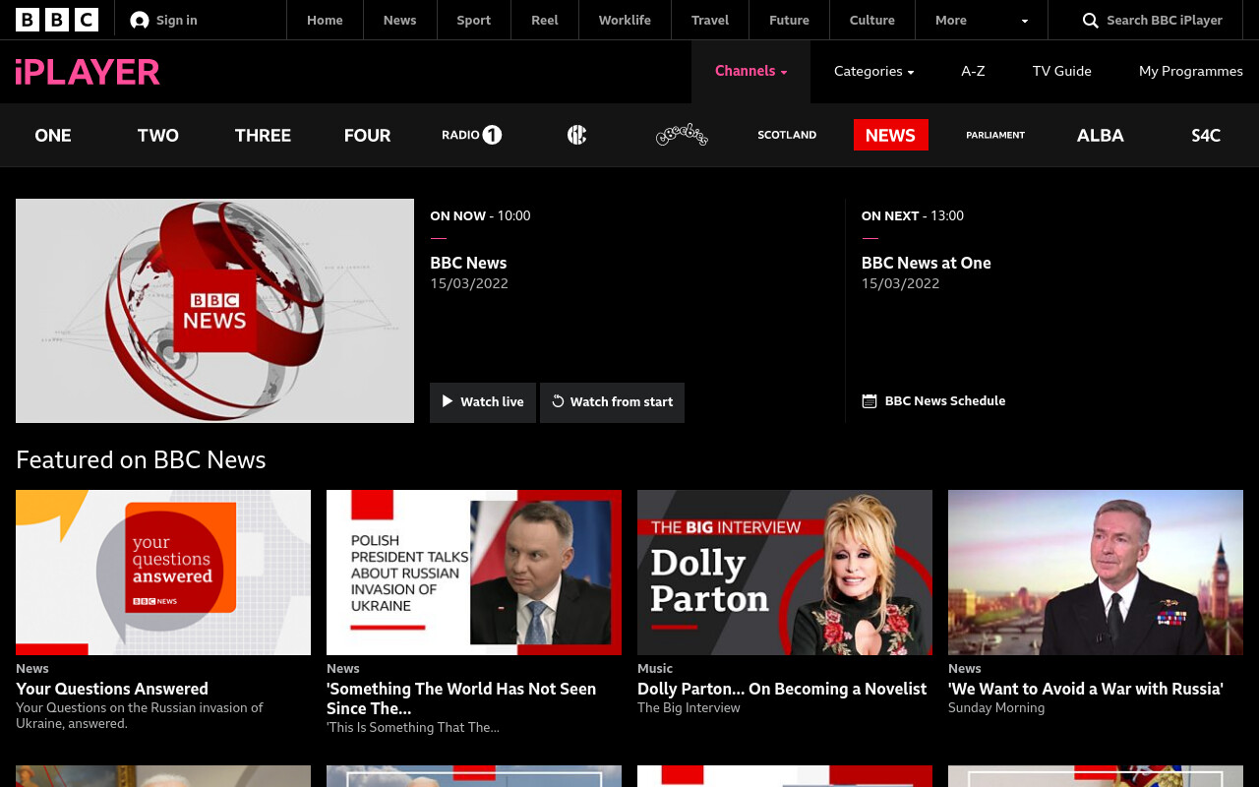Viewport: 1259px width, 787px height.
Task: Select the red BBC NEWS channel logo
Action: coord(891,135)
